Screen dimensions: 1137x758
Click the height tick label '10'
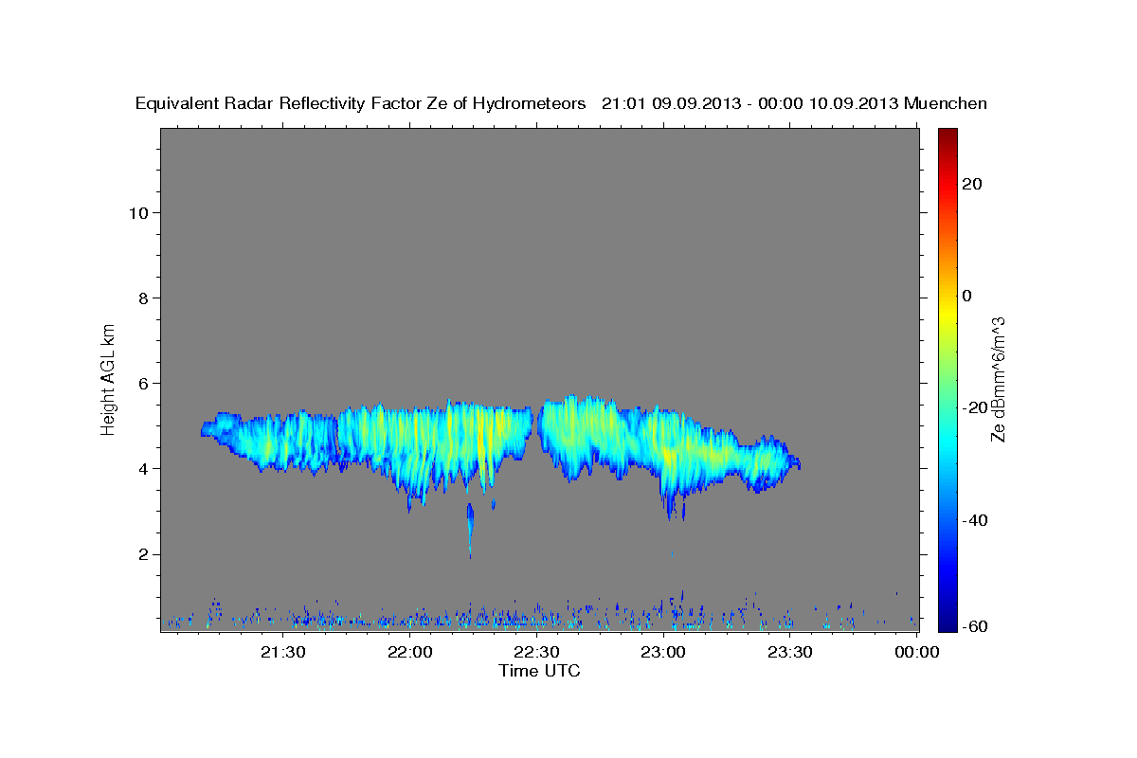pos(137,213)
